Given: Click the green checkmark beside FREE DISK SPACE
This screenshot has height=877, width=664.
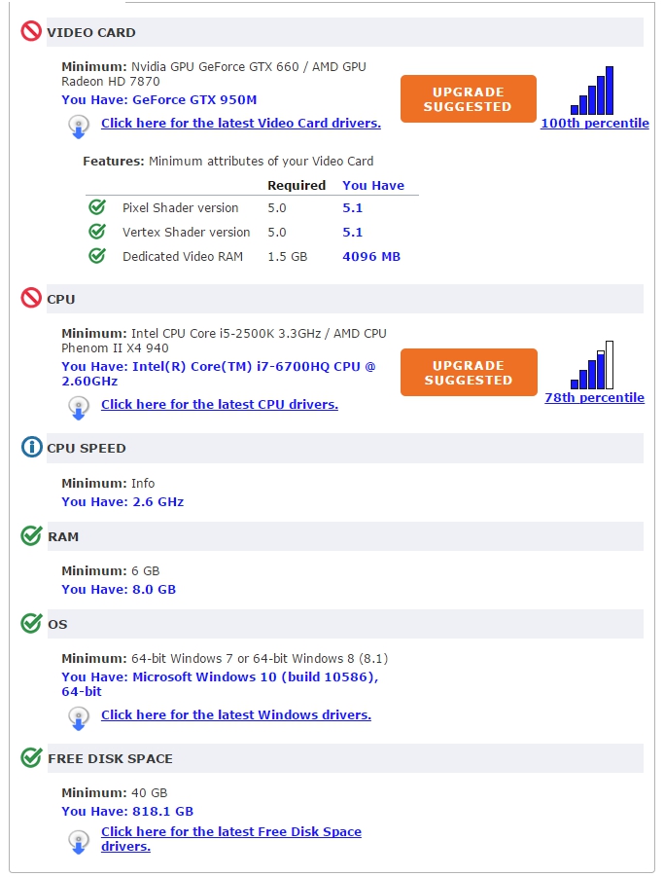Looking at the screenshot, I should tap(31, 757).
